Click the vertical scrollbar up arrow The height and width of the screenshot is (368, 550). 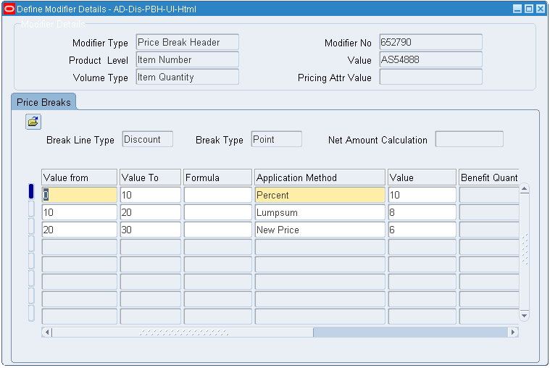[524, 189]
